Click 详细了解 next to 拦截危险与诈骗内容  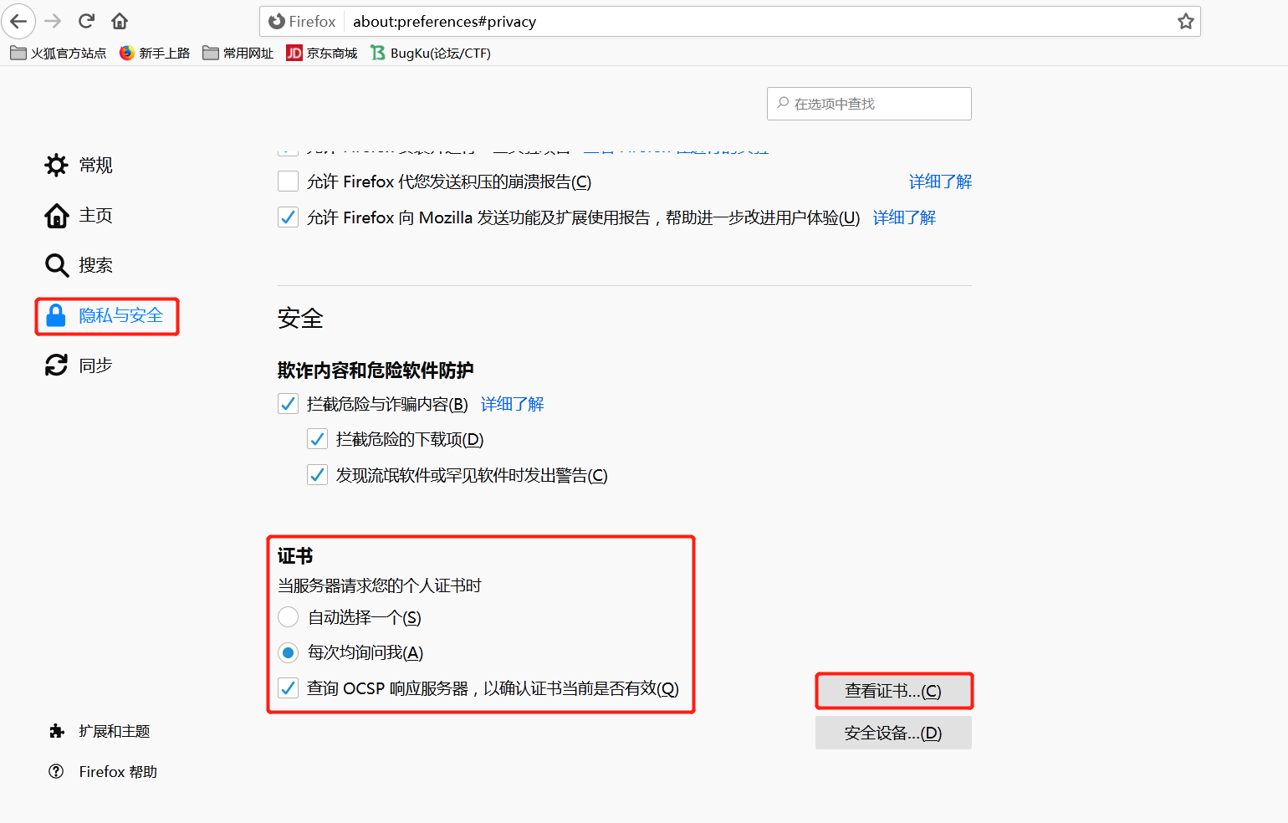coord(511,403)
